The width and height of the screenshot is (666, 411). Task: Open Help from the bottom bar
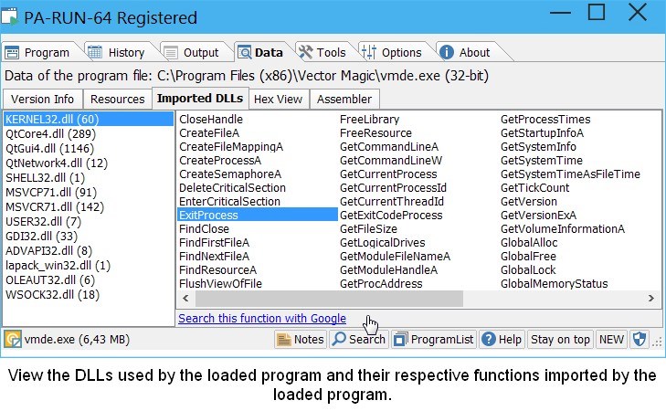(502, 340)
